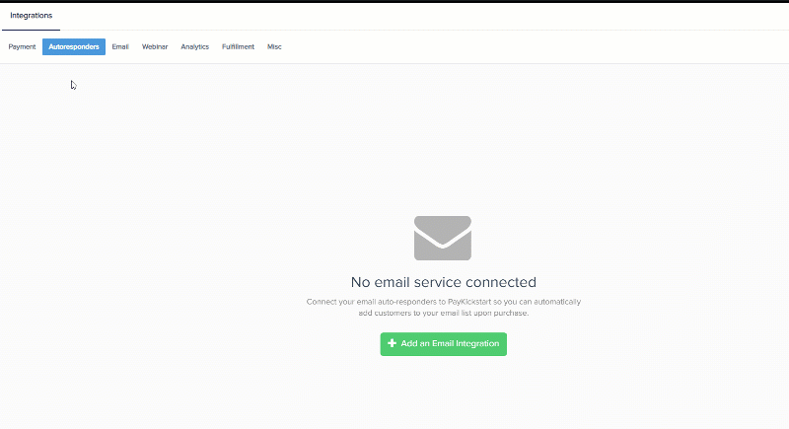Screen dimensions: 789x429
Task: Click the gray envelope icon
Action: pos(443,238)
